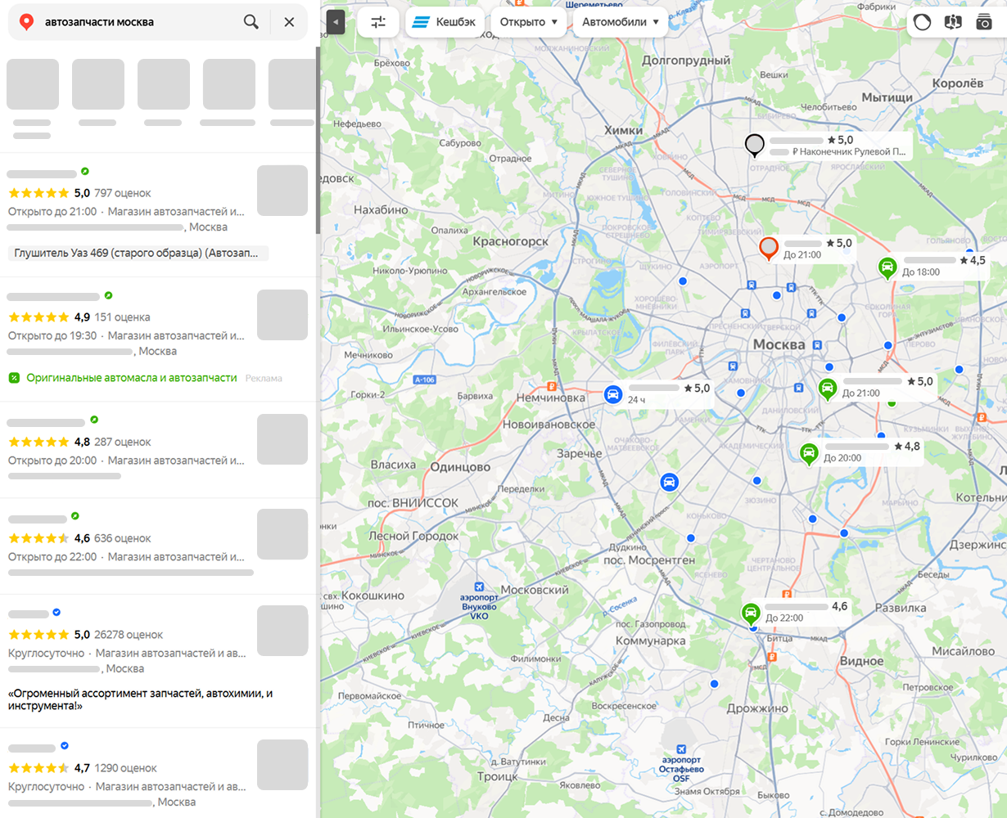
Task: Expand the Автомобили dropdown
Action: (620, 22)
